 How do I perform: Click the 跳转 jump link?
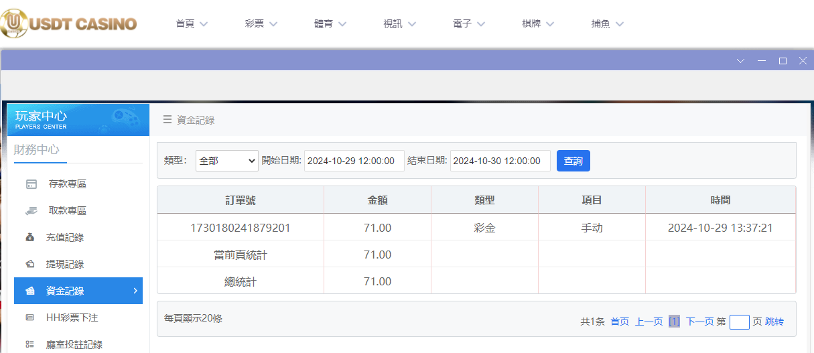tap(774, 322)
